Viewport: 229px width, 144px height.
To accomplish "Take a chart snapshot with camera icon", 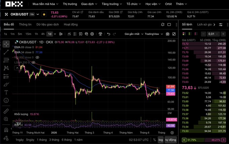I will (167, 34).
